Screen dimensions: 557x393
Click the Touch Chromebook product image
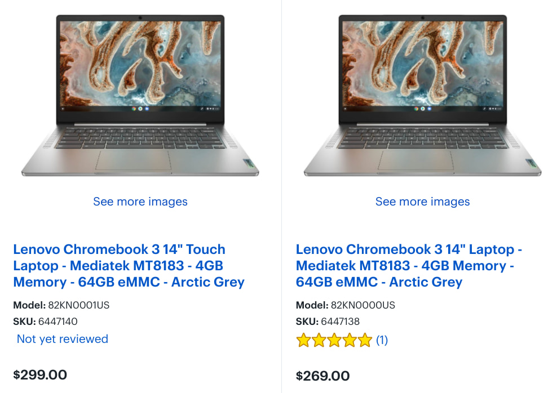click(140, 95)
